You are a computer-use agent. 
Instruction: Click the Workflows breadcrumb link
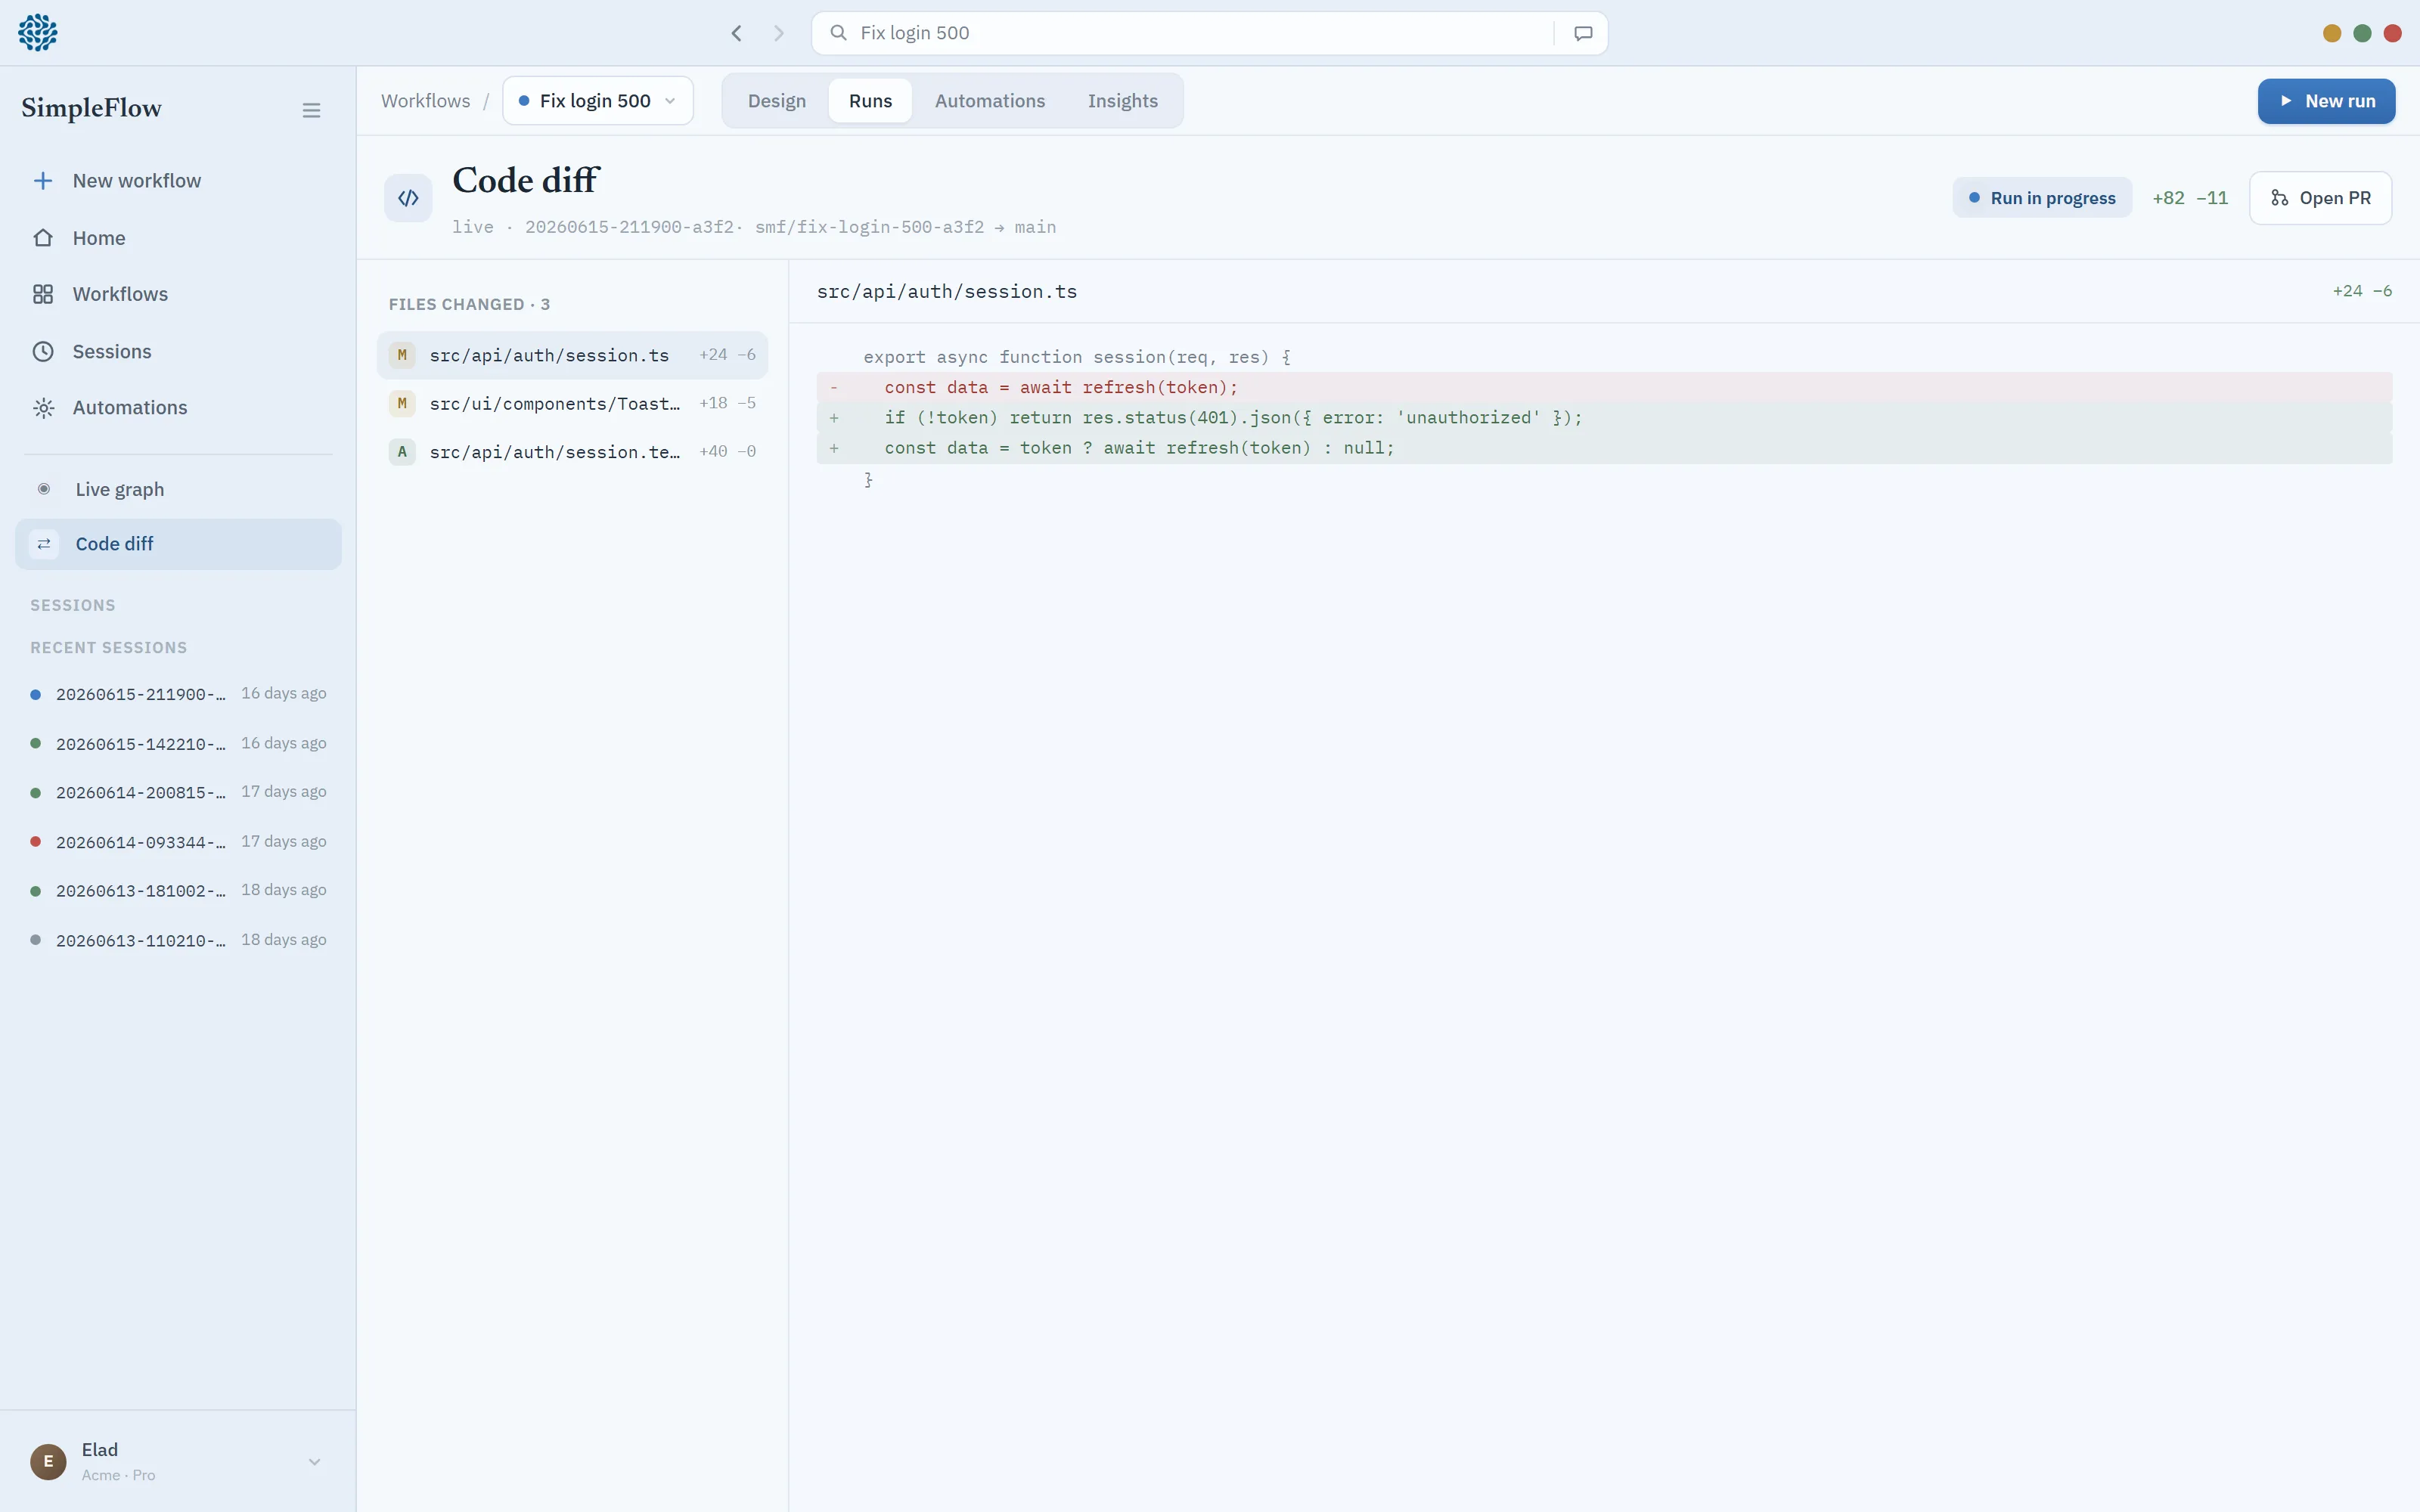425,101
